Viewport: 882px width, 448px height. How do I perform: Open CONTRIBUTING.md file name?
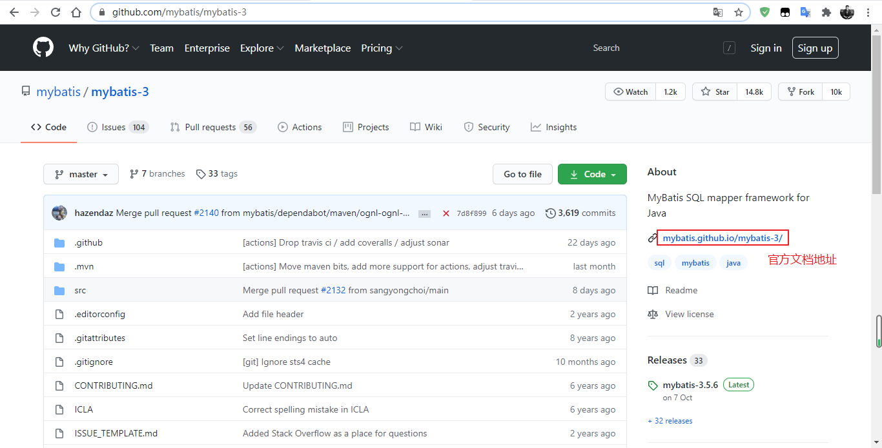114,386
